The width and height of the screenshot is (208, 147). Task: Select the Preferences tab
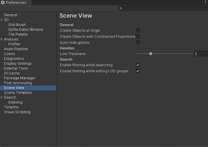16,2
